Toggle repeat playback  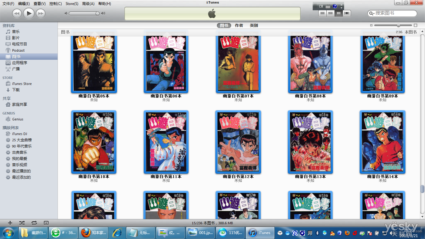(34, 223)
